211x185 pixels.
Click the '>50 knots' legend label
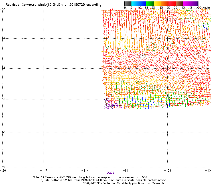(x=203, y=8)
